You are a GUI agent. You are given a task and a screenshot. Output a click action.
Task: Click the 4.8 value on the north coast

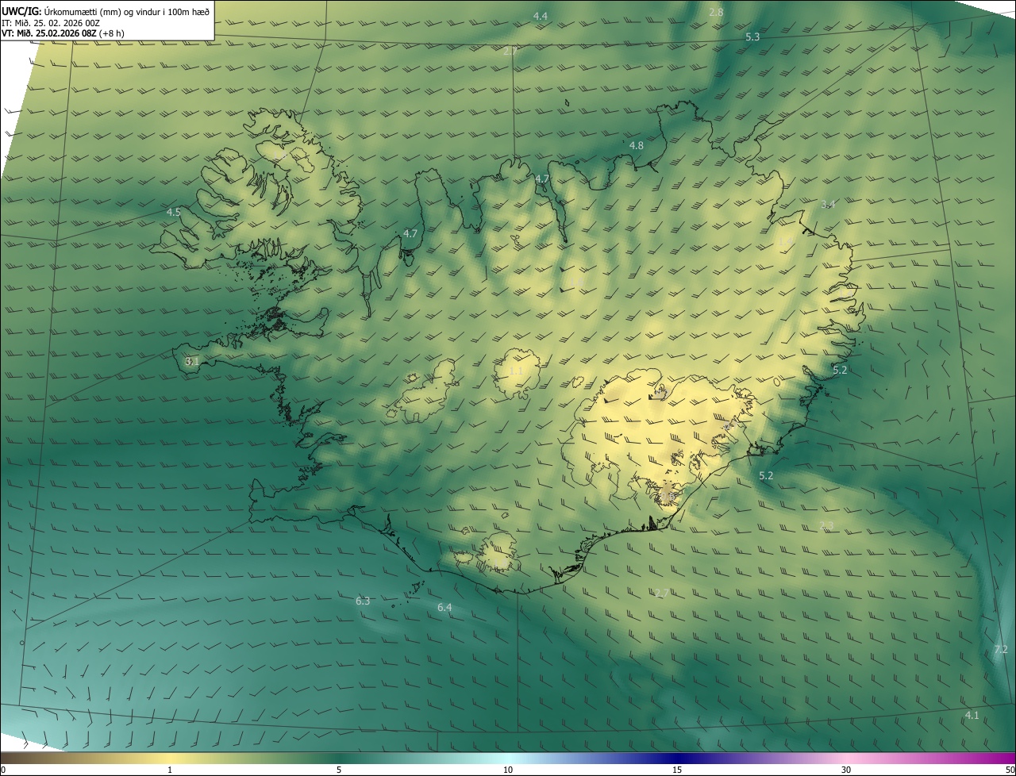click(x=637, y=145)
